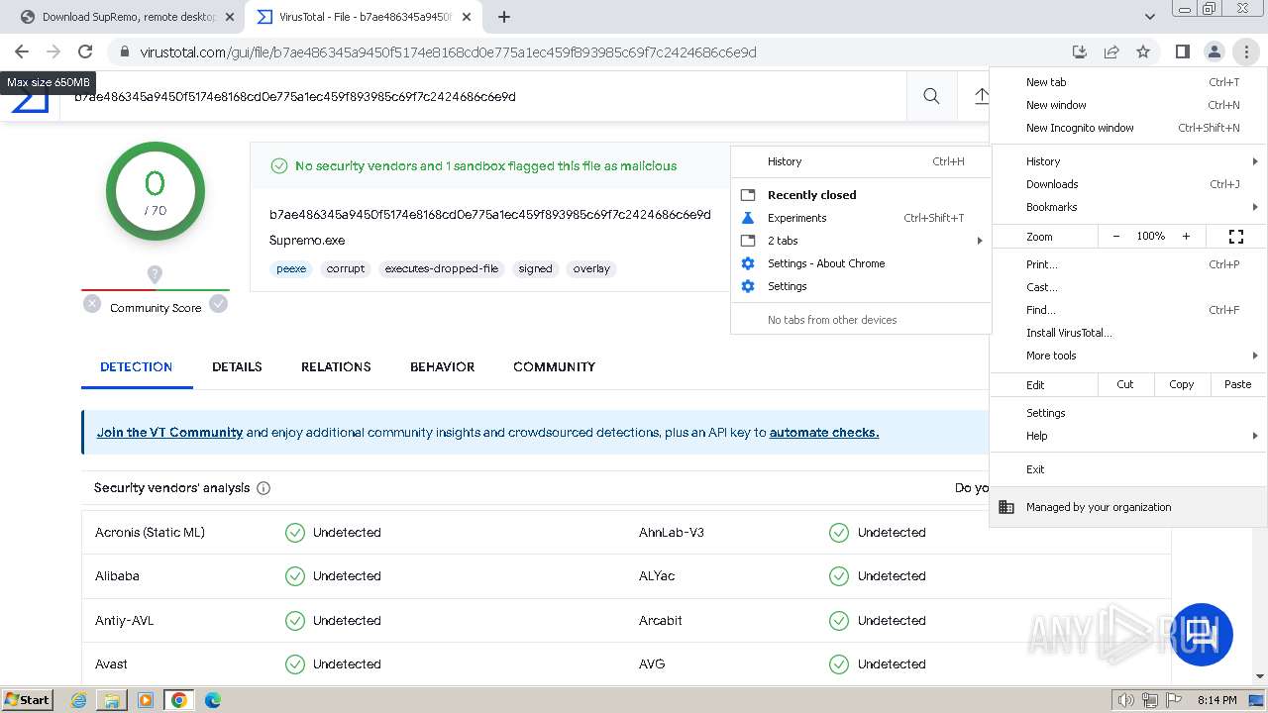Click the VirusTotal logo
The image size is (1268, 713).
[x=30, y=102]
